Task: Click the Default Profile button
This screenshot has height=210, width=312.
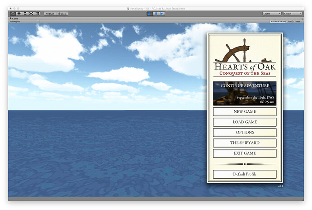Action: tap(245, 174)
